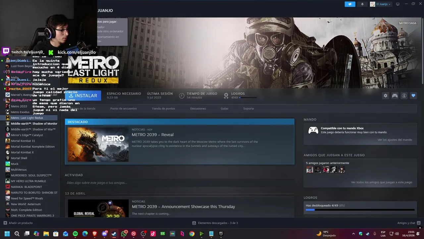Click the achievements progress bar 4/49
This screenshot has height=239, width=424.
[360, 210]
